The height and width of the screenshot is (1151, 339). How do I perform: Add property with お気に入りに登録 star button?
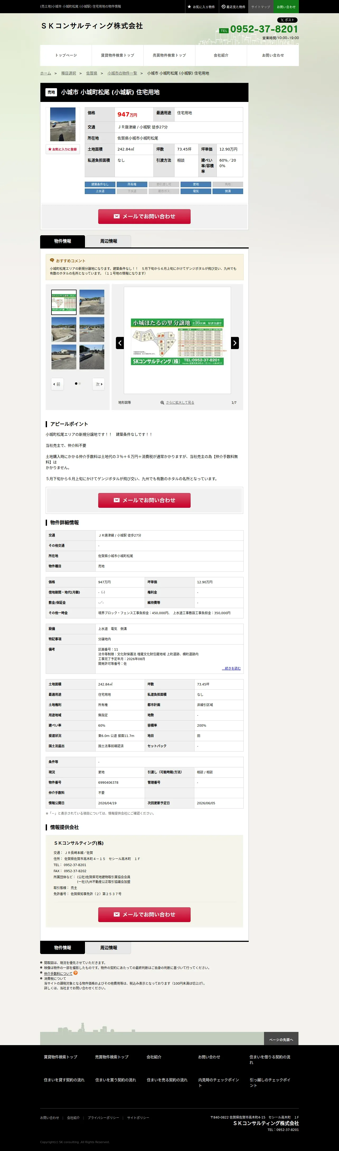point(63,149)
